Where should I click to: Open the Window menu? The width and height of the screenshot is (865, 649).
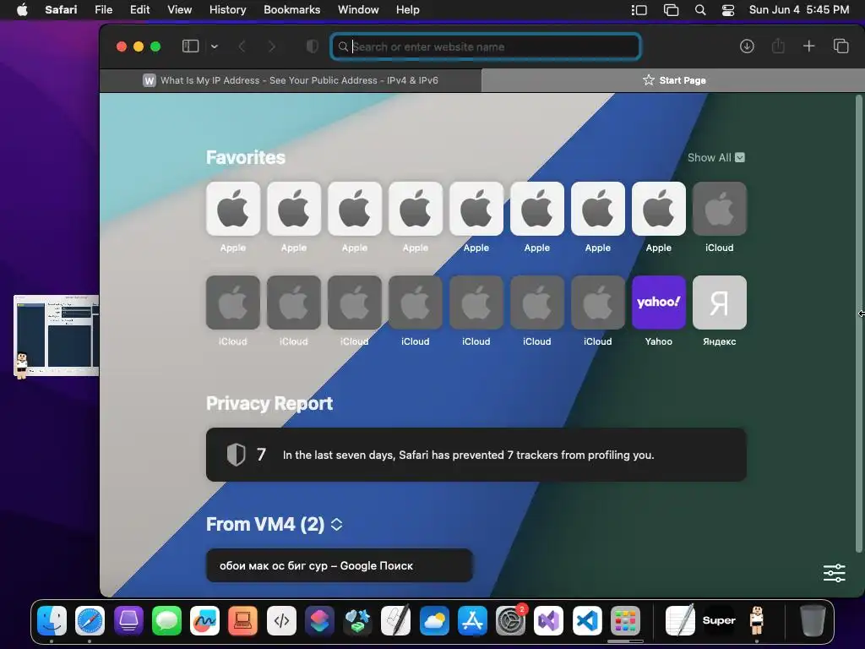358,10
